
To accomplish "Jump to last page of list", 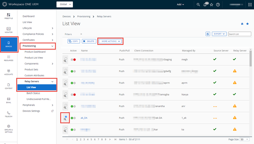I will (115, 140).
